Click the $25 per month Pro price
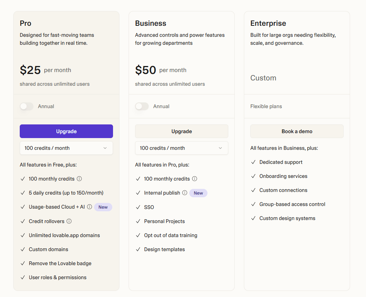Viewport: 366px width, 297px height. 30,70
